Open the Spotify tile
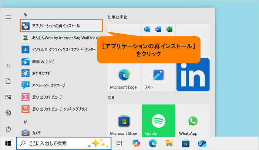Screen dimensions: 259x150 coord(158,121)
